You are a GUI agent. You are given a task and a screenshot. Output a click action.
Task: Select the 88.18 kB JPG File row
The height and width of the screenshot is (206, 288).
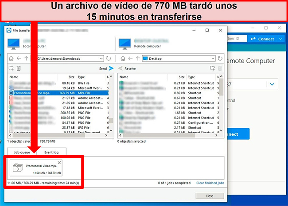[59, 83]
